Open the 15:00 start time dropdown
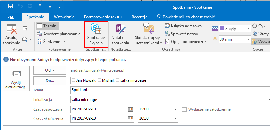The height and width of the screenshot is (130, 270). point(175,109)
